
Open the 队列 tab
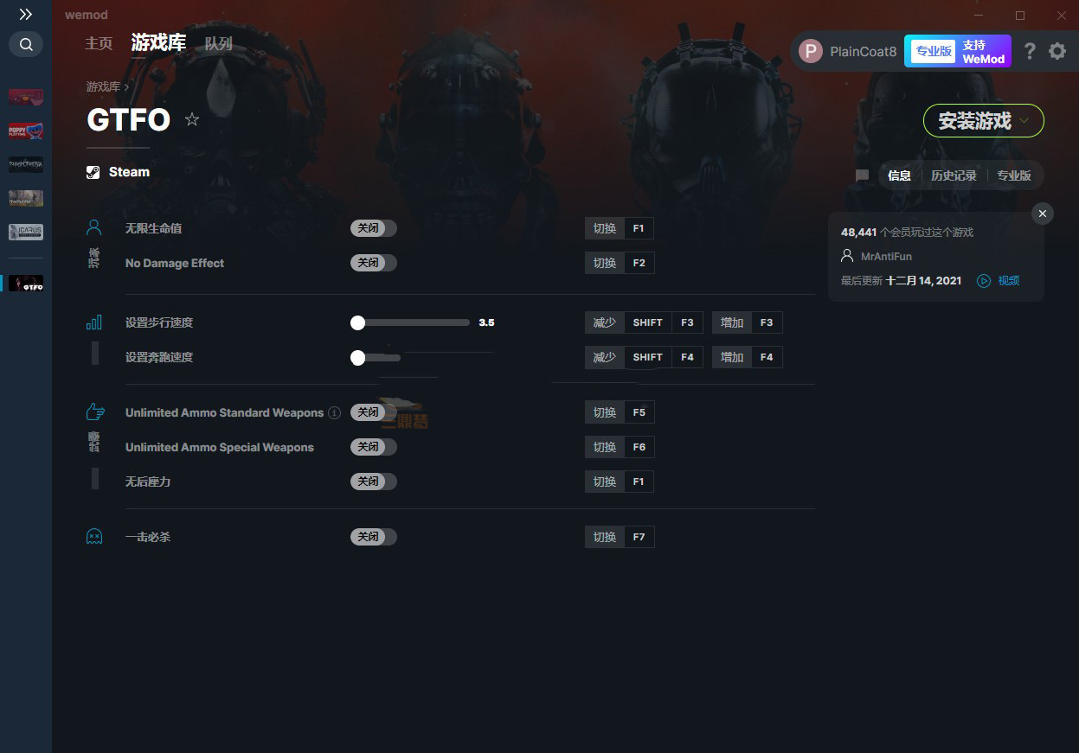219,43
